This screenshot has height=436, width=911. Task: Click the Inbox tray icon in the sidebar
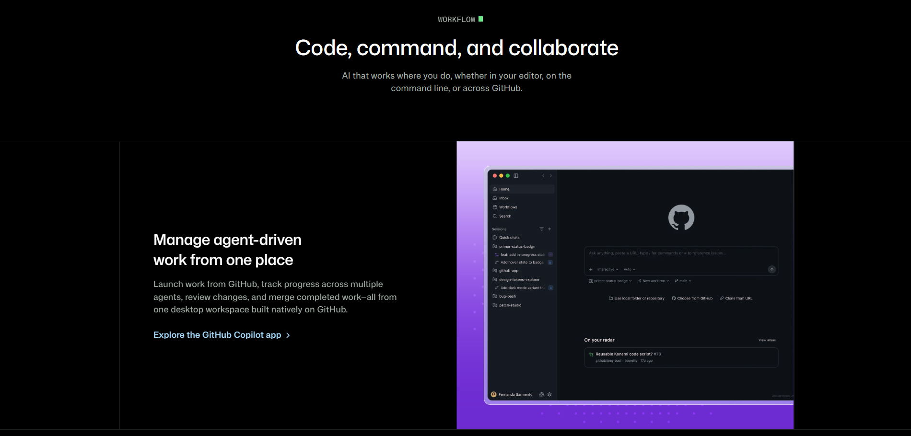coord(495,198)
